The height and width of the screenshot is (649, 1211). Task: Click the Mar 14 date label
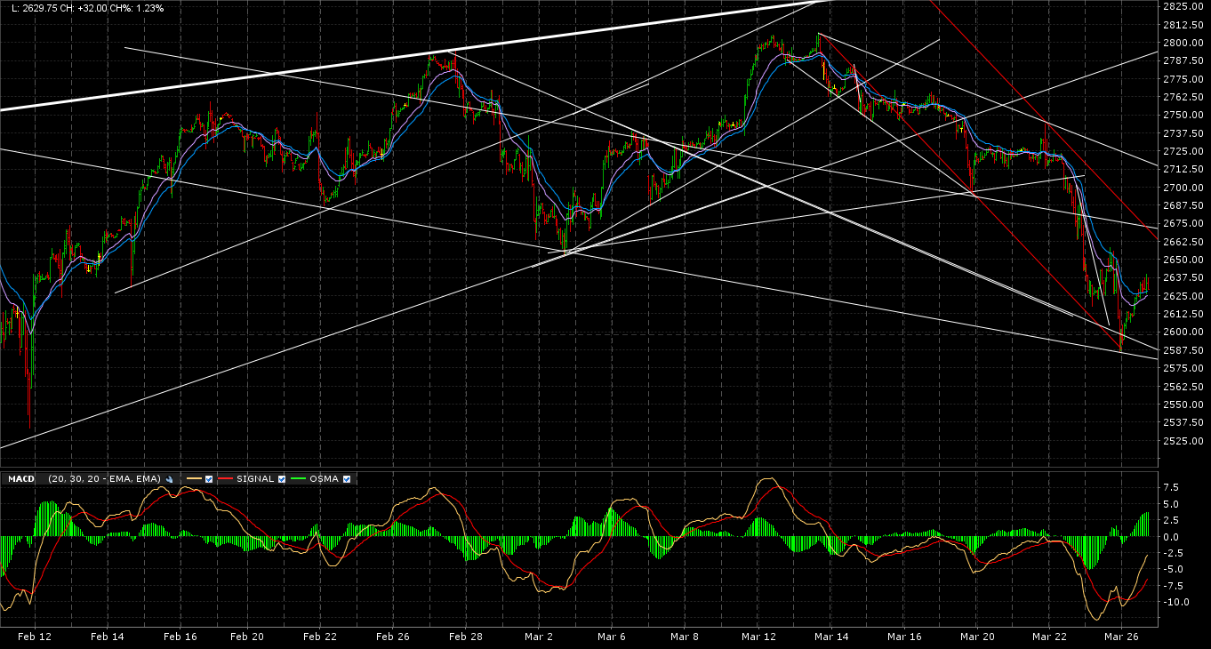(830, 637)
